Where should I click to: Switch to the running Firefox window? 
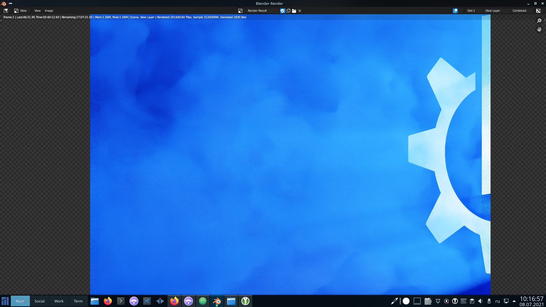pyautogui.click(x=174, y=301)
